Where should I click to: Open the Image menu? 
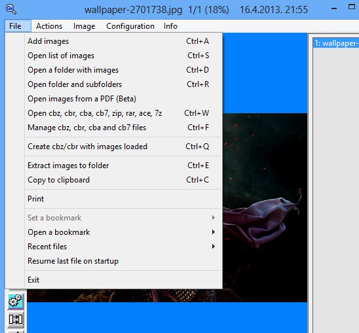click(85, 26)
